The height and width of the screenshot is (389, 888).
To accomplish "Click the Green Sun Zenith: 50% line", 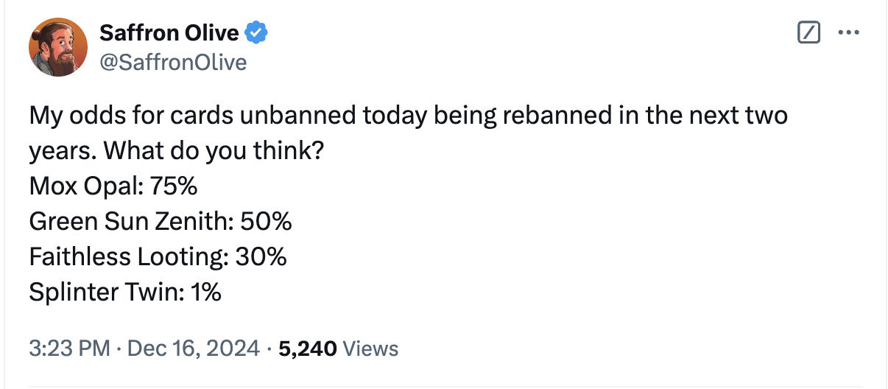I will (x=161, y=221).
